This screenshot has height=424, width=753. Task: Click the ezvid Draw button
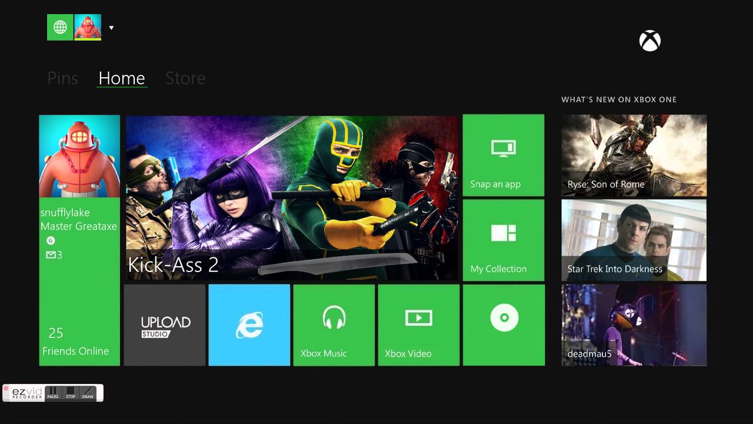[x=88, y=393]
